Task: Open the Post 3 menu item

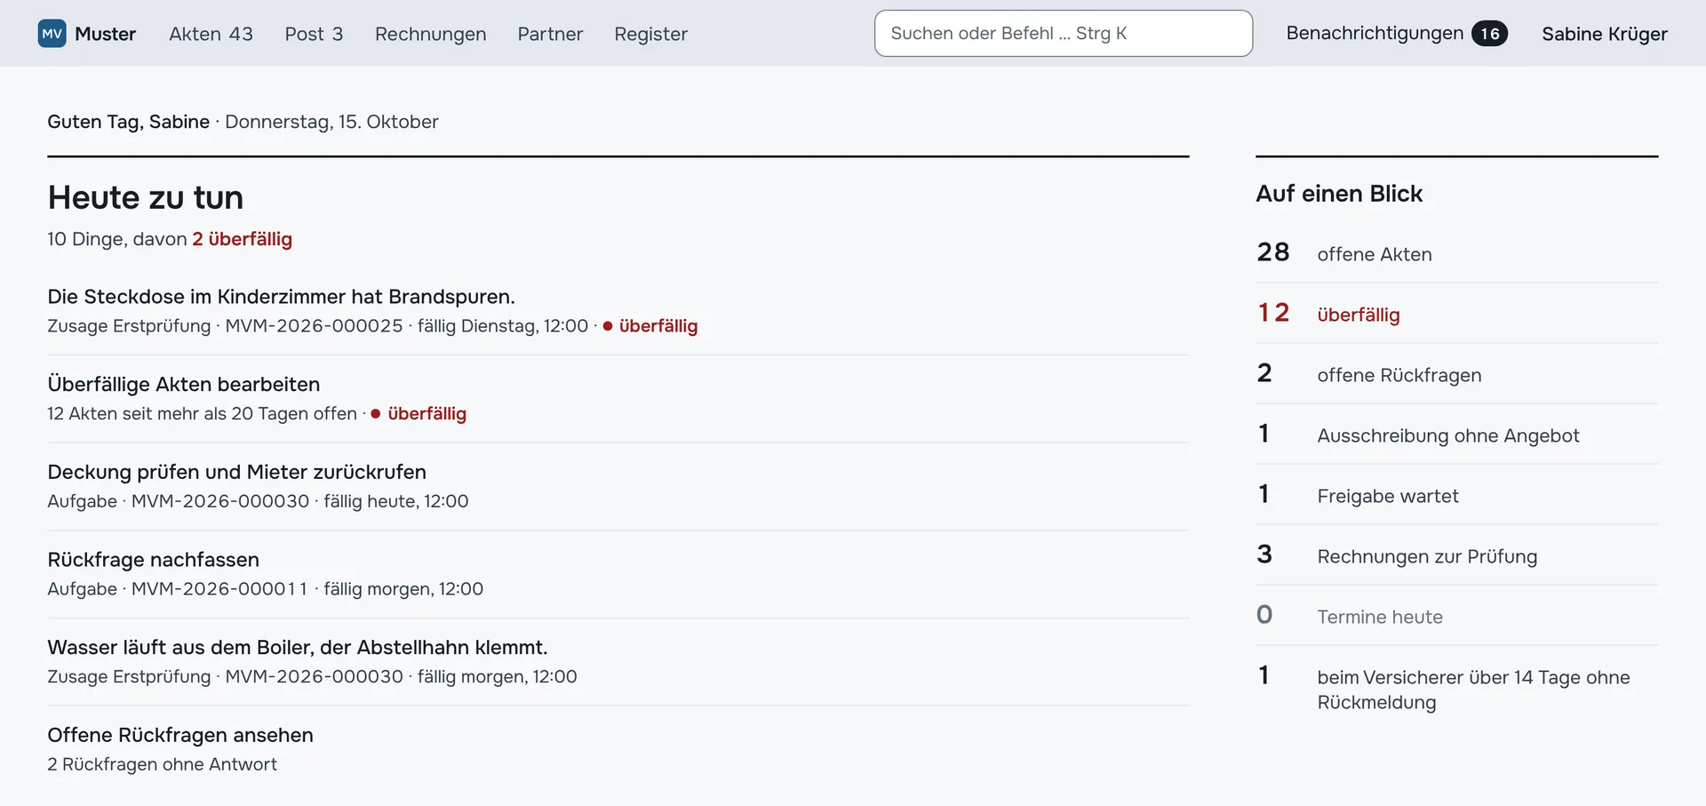Action: point(314,34)
